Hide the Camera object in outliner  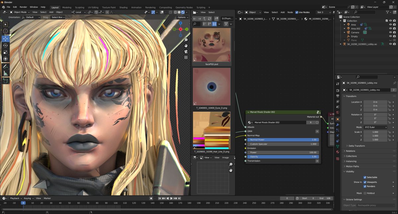[x=390, y=32]
